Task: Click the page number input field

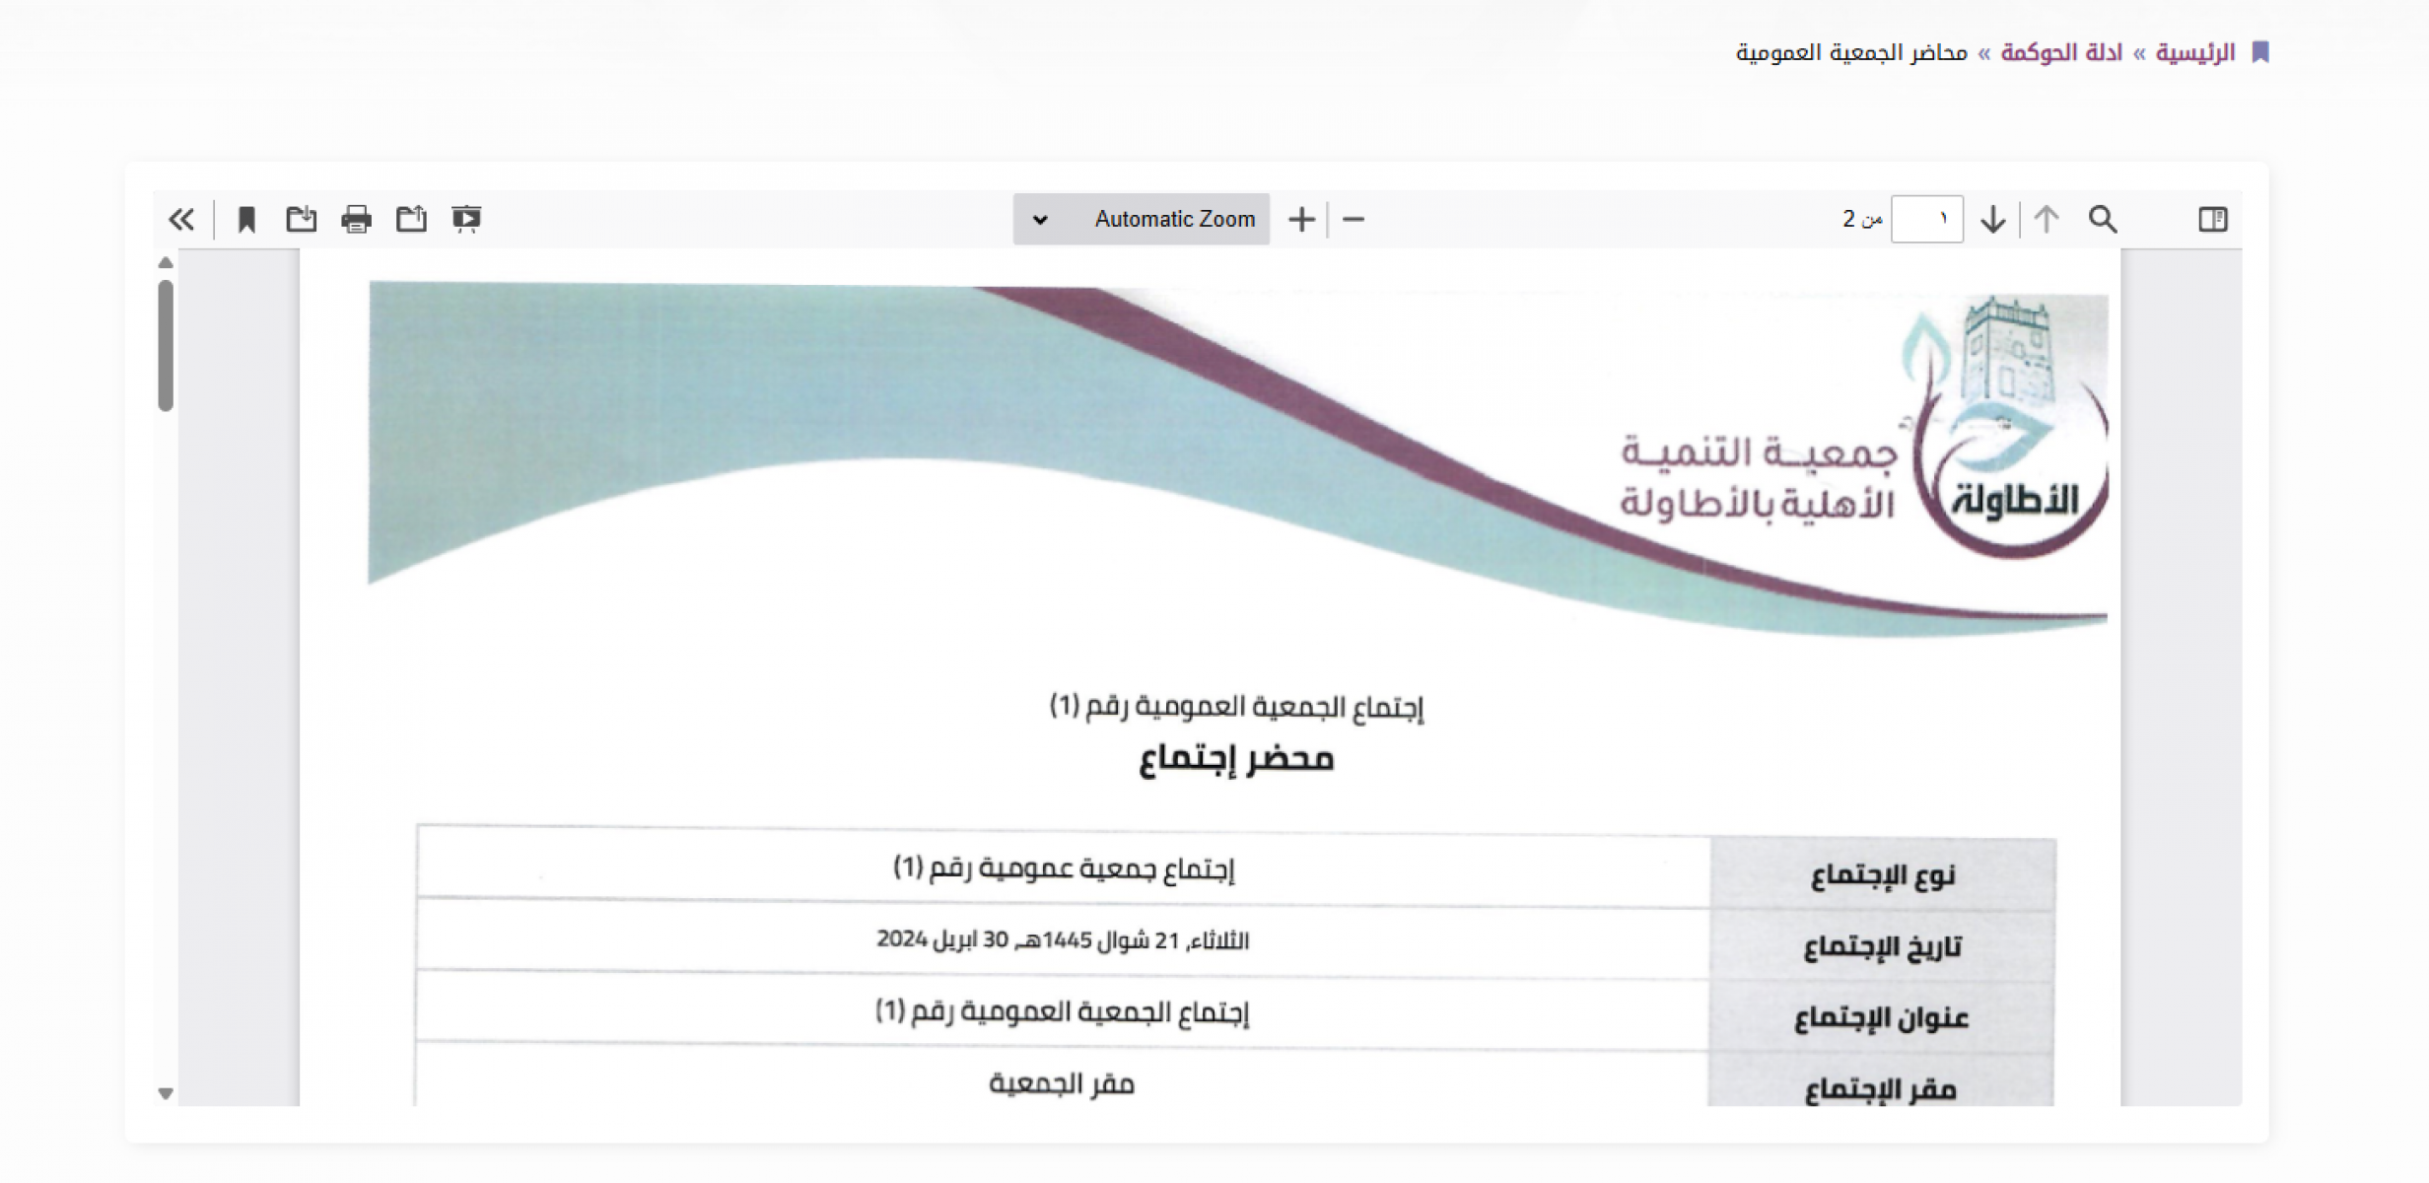Action: pos(1927,219)
